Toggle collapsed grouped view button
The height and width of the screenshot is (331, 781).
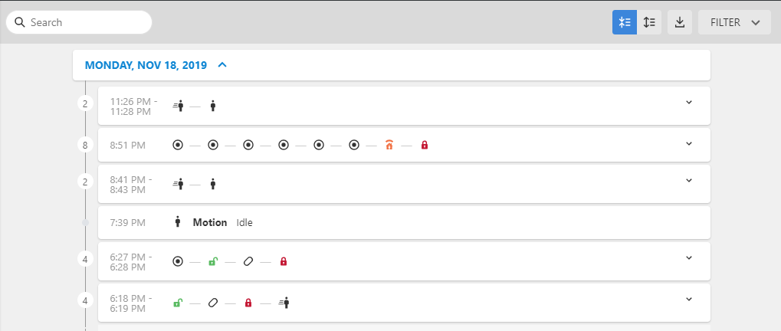625,22
